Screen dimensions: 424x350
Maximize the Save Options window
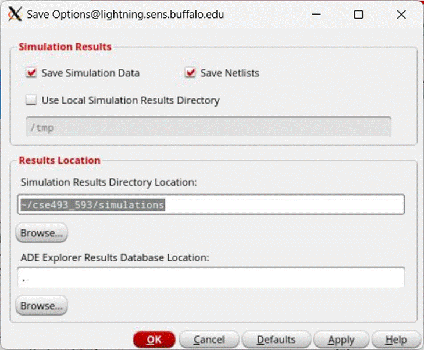click(x=358, y=15)
